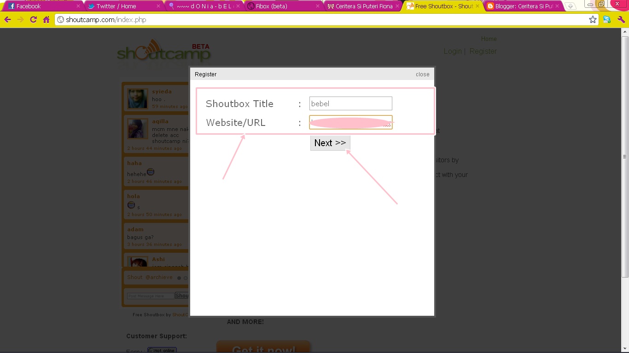The width and height of the screenshot is (629, 353).
Task: Focus the Shoutbox Title field
Action: point(350,103)
